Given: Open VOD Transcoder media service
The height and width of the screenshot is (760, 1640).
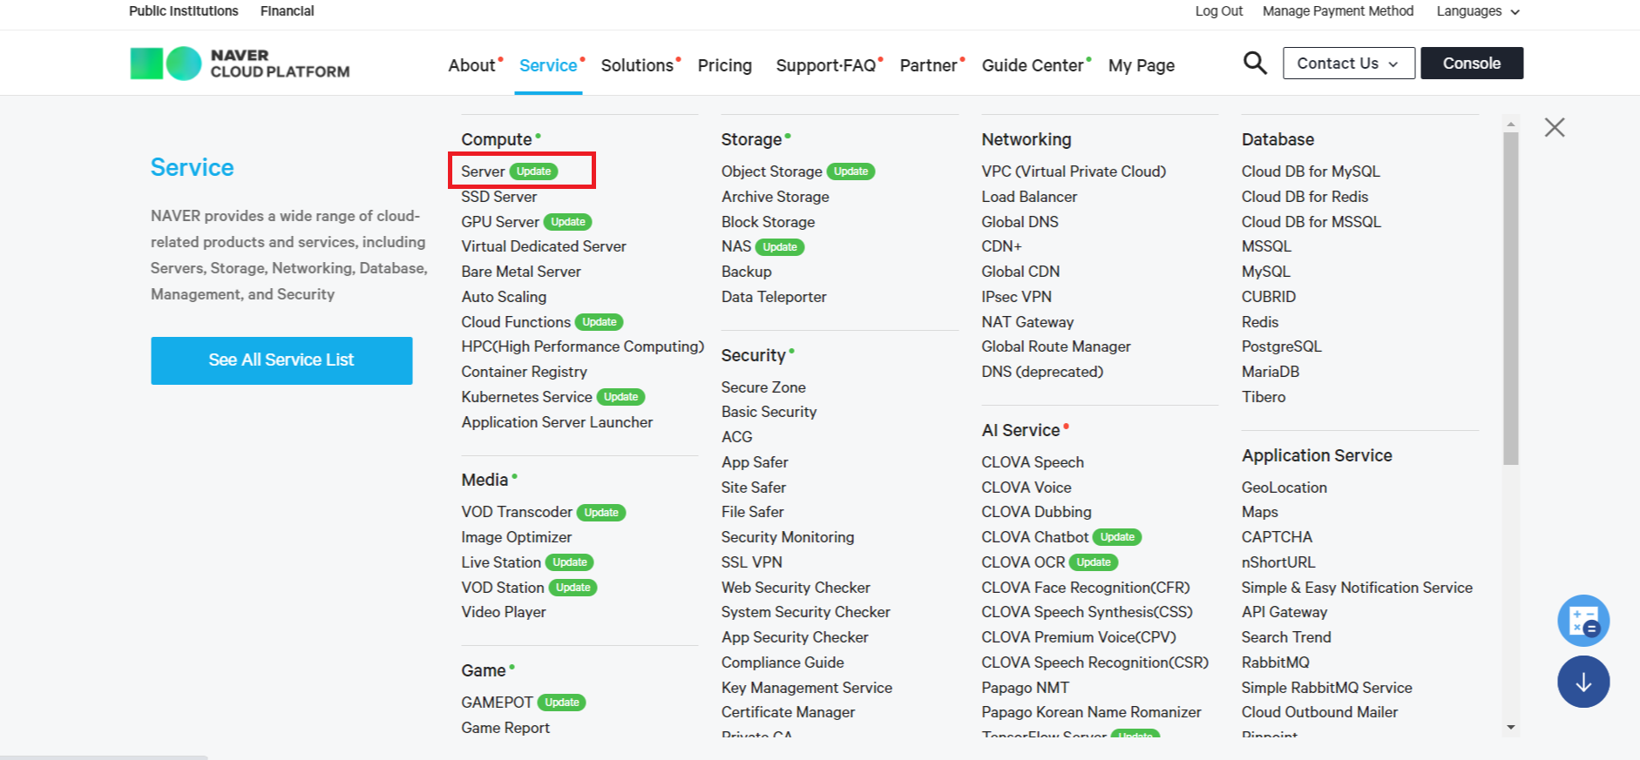Looking at the screenshot, I should 517,512.
